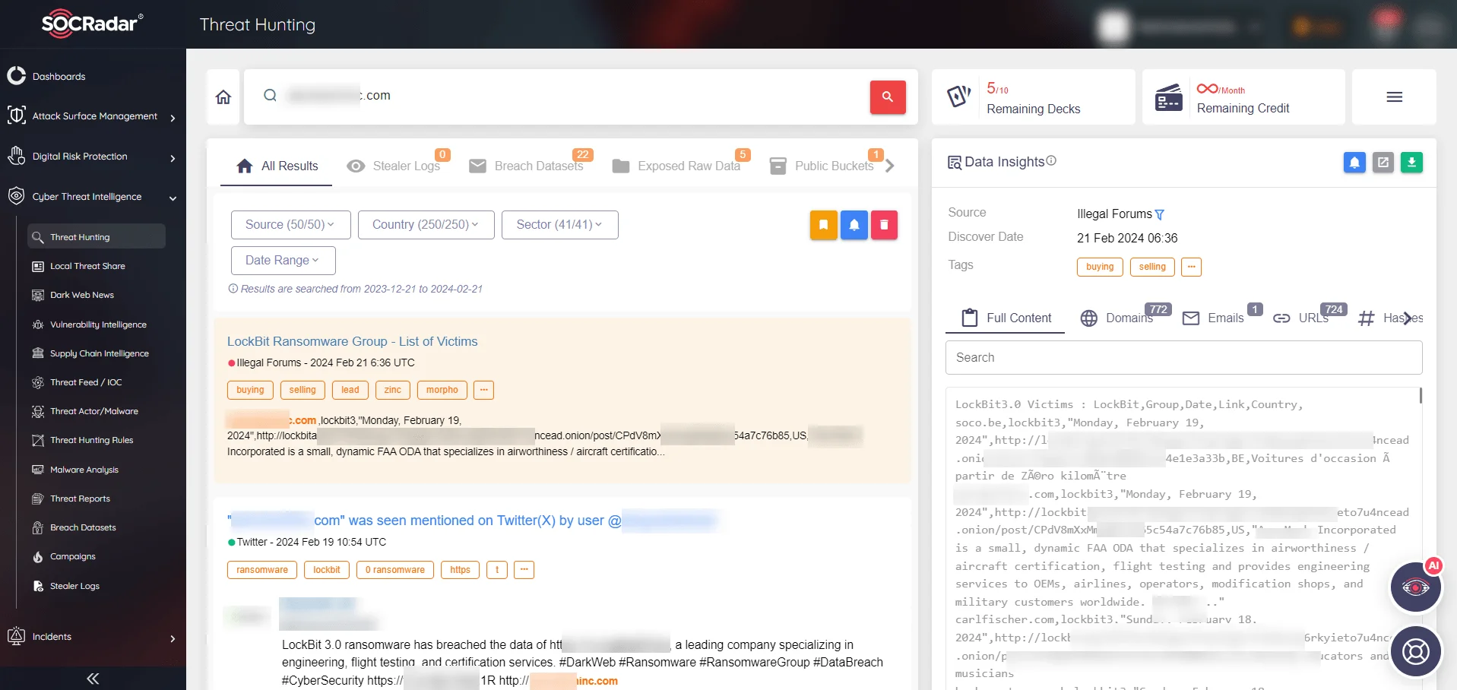Click the 'selling' tag in Data Insights
The width and height of the screenshot is (1457, 690).
point(1152,267)
